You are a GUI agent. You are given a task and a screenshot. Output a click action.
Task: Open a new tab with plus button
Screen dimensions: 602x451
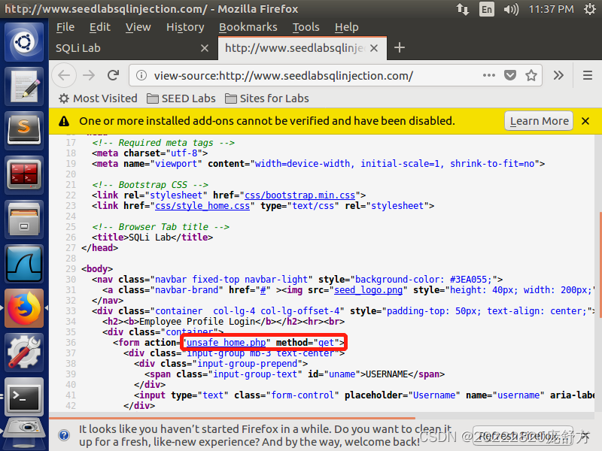(x=400, y=47)
